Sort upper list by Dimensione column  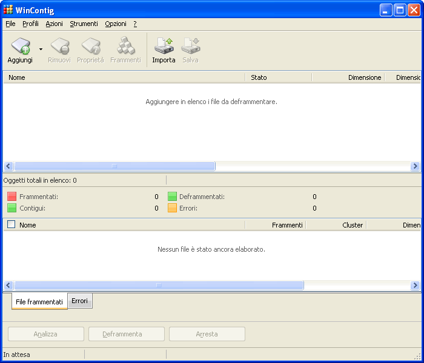click(348, 77)
